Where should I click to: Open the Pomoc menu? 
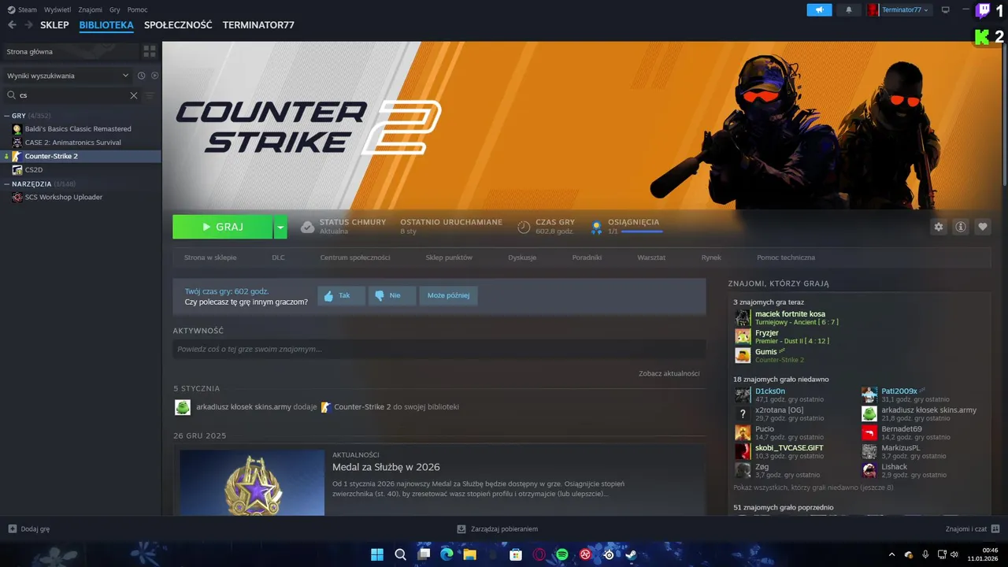pyautogui.click(x=137, y=9)
